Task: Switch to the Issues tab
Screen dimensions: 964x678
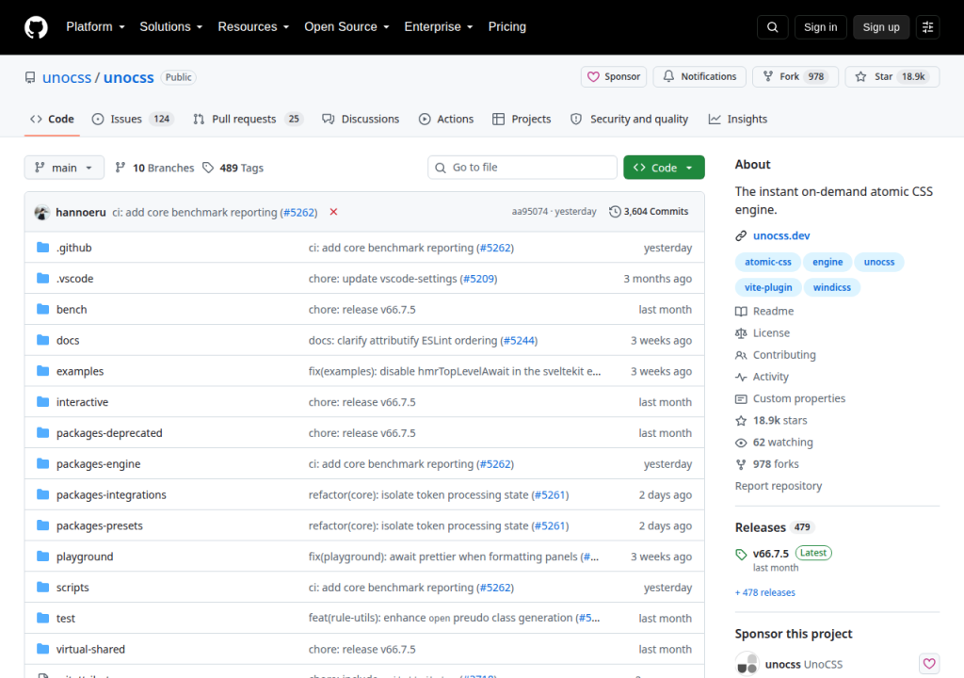Action: (x=133, y=119)
